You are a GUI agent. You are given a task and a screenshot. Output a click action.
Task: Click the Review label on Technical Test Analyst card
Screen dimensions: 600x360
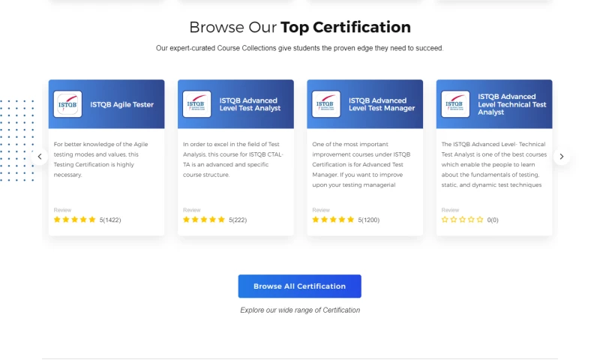(450, 210)
